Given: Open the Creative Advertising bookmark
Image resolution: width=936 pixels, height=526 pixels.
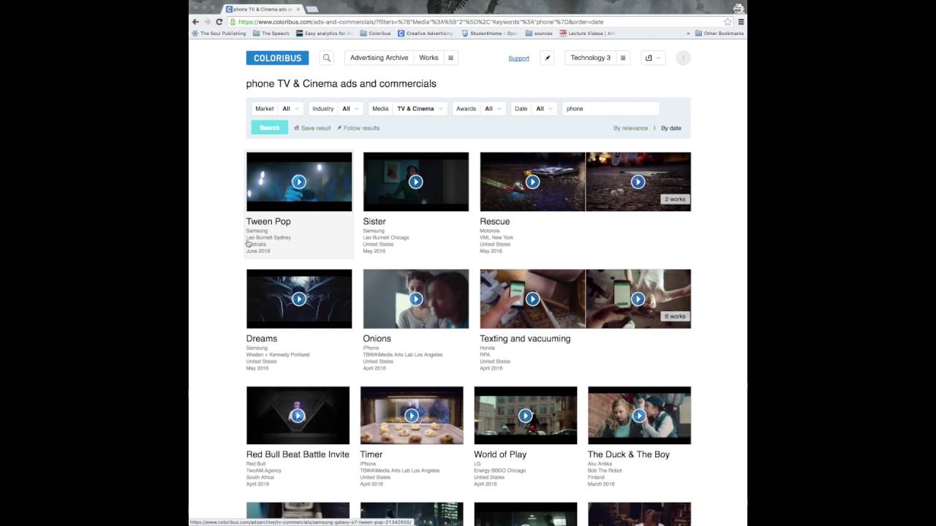Looking at the screenshot, I should (426, 34).
